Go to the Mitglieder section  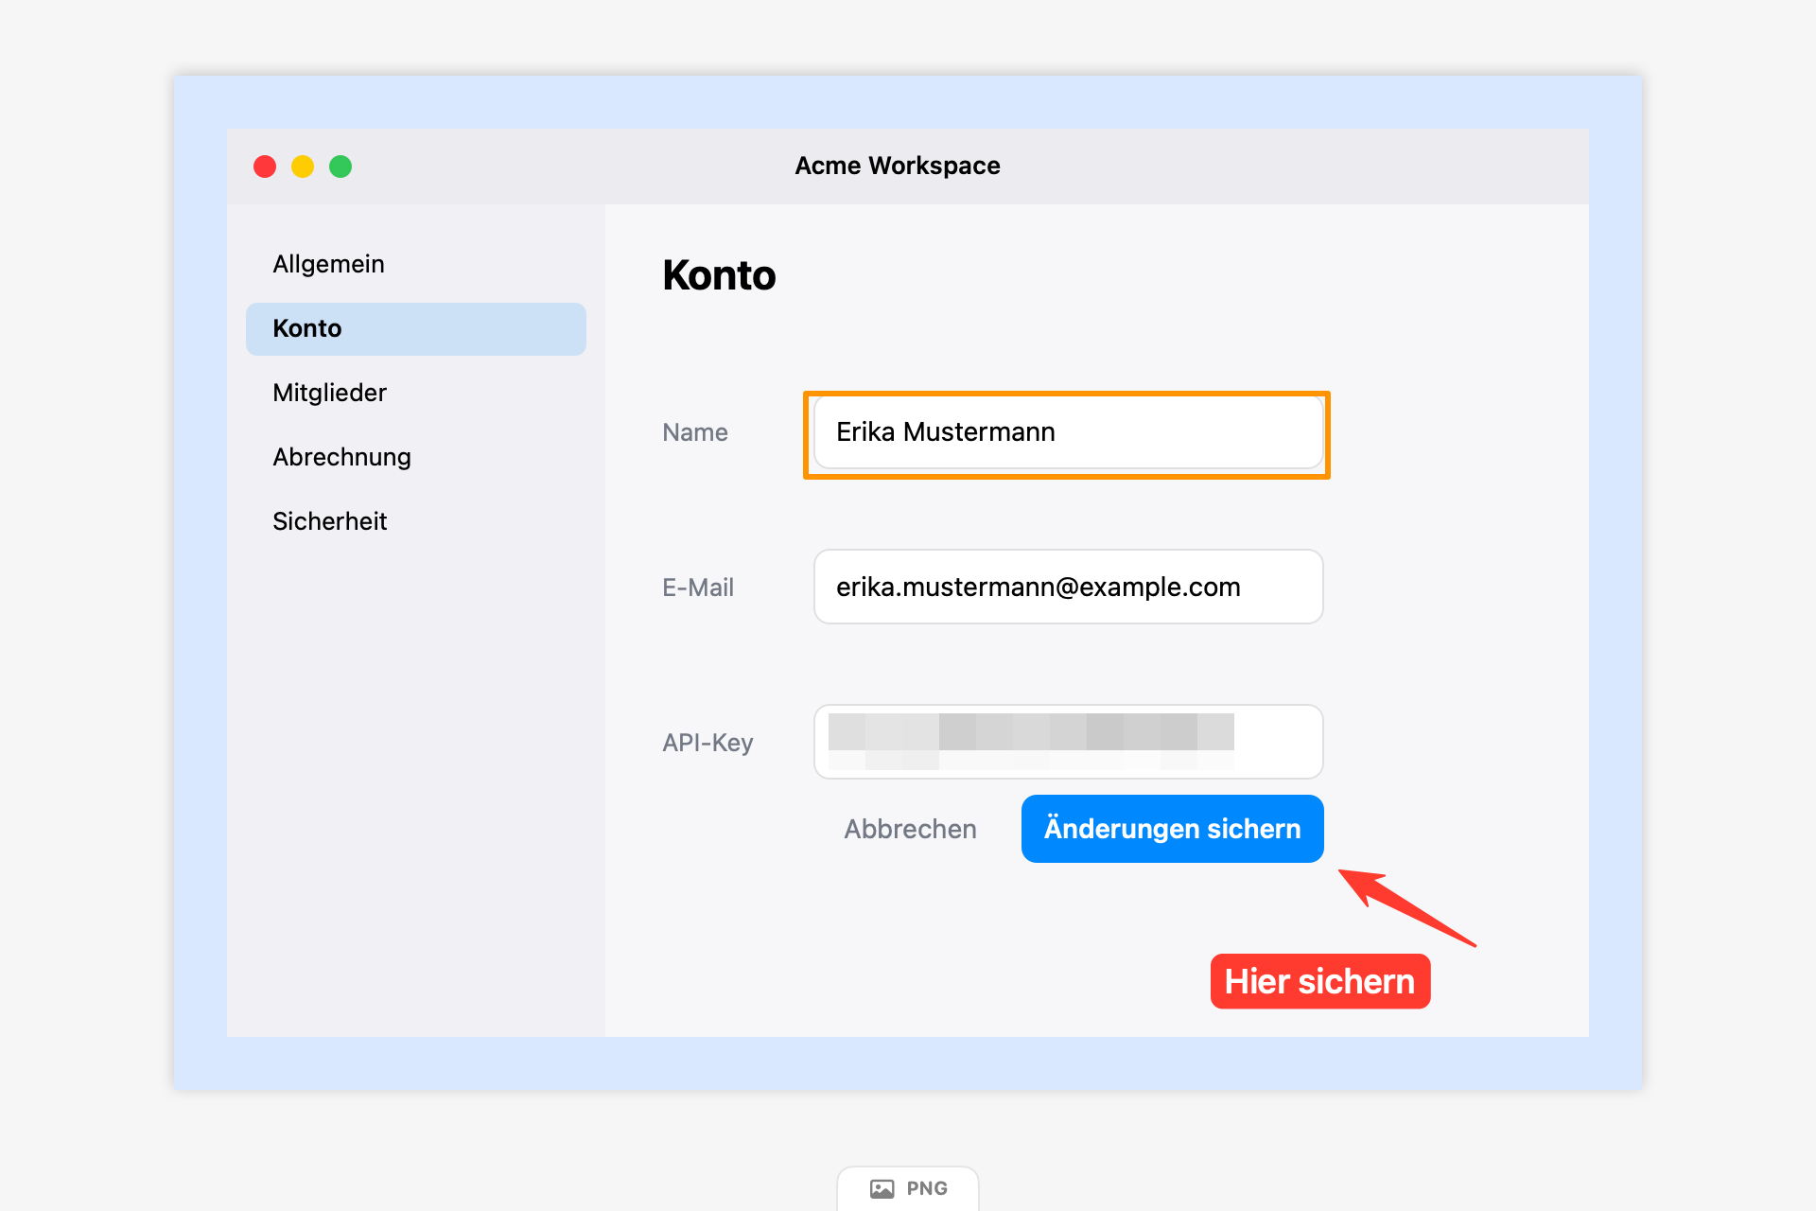pyautogui.click(x=415, y=393)
